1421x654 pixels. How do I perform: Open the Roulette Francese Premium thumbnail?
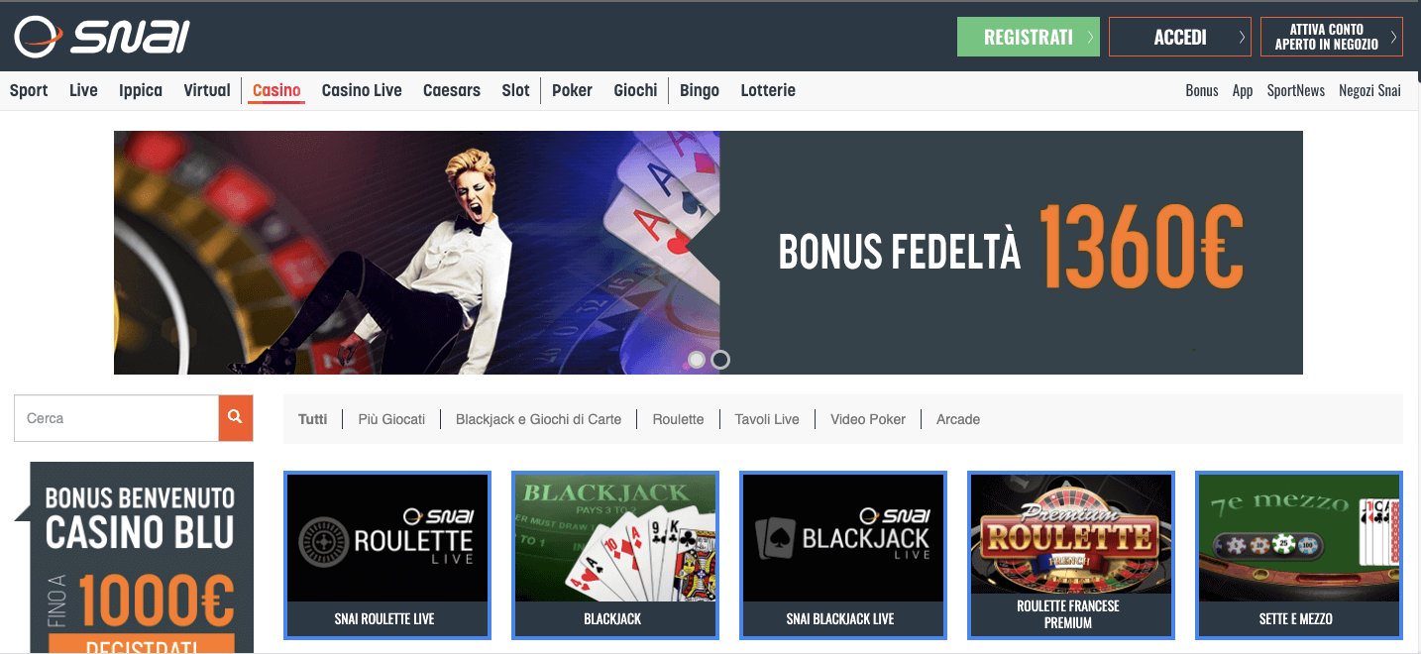coord(1071,555)
